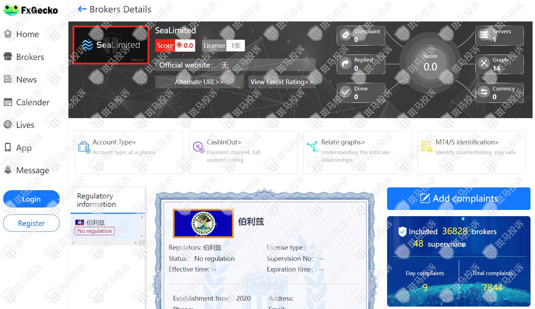Click the back arrow beside Brokers Details
Image resolution: width=535 pixels, height=309 pixels.
pyautogui.click(x=82, y=9)
